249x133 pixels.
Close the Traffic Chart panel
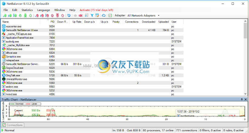245,99
